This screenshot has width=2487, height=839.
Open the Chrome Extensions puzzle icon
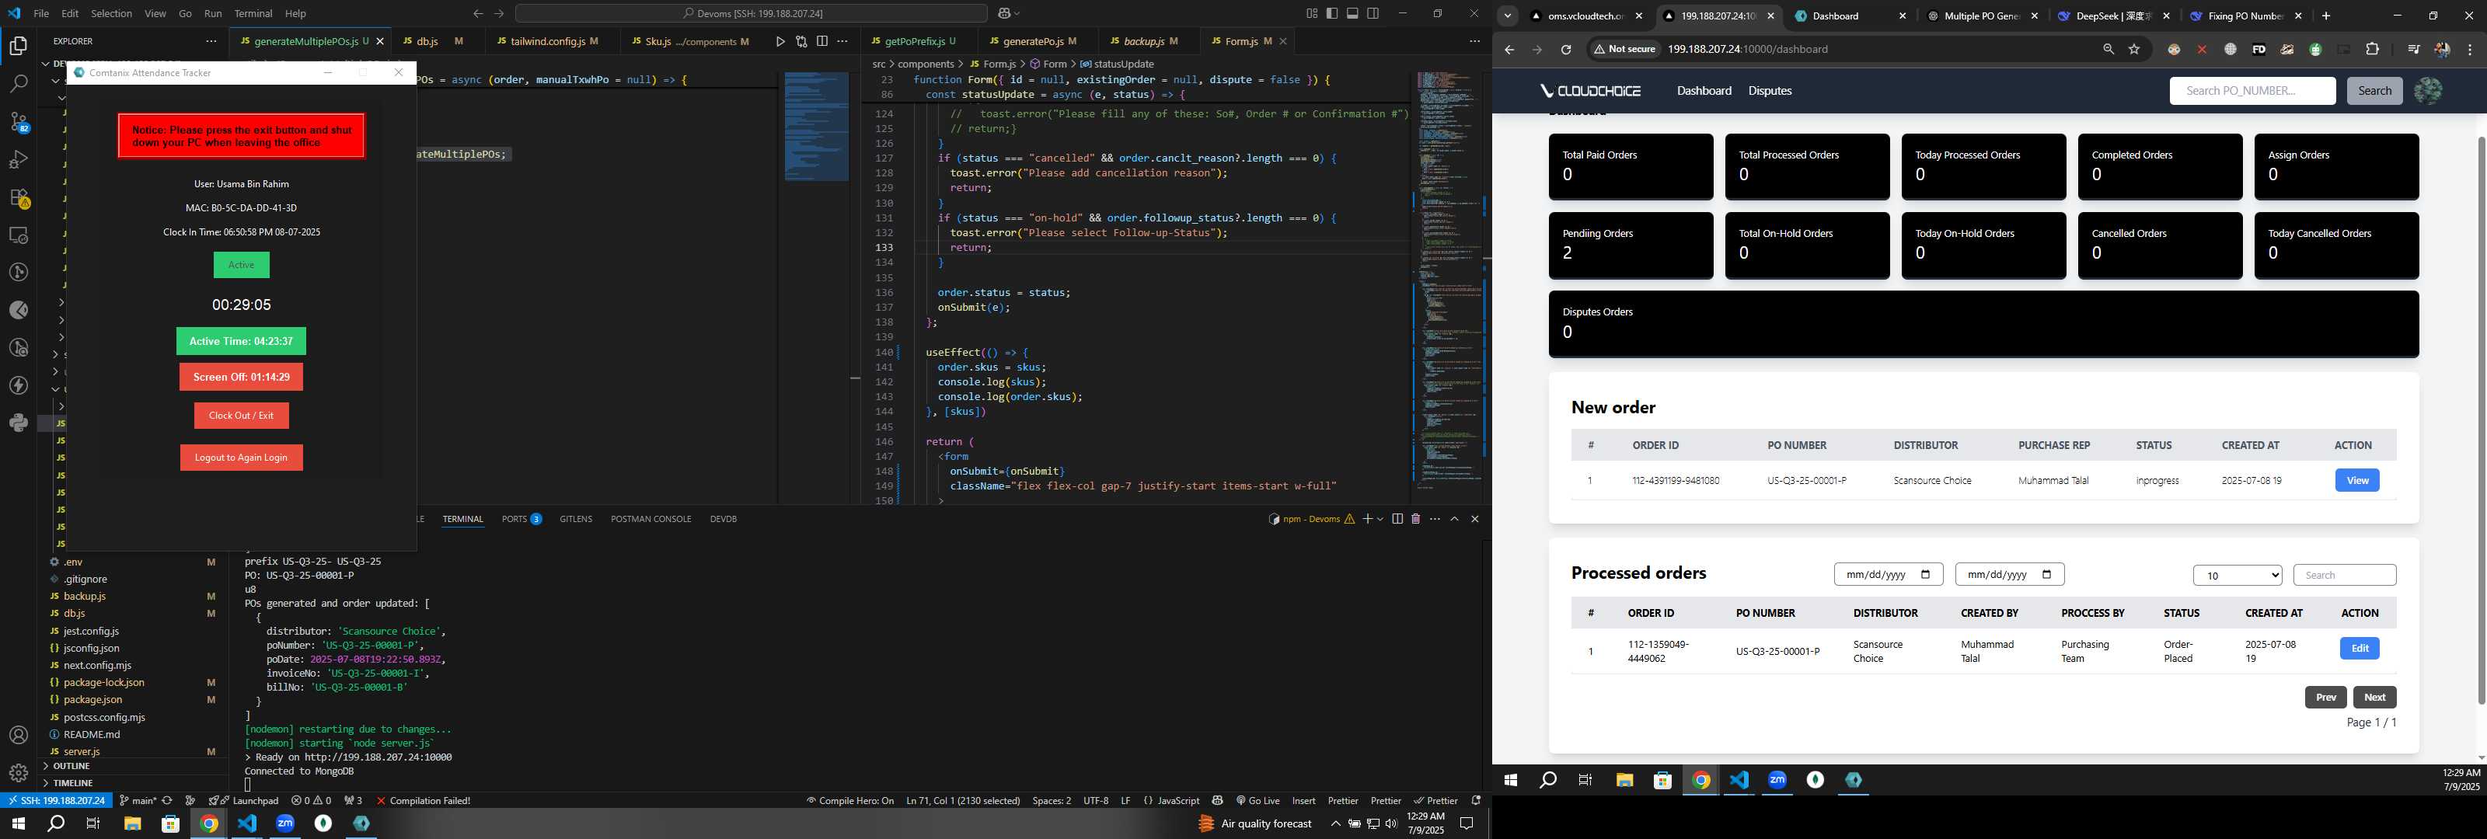coord(2372,49)
